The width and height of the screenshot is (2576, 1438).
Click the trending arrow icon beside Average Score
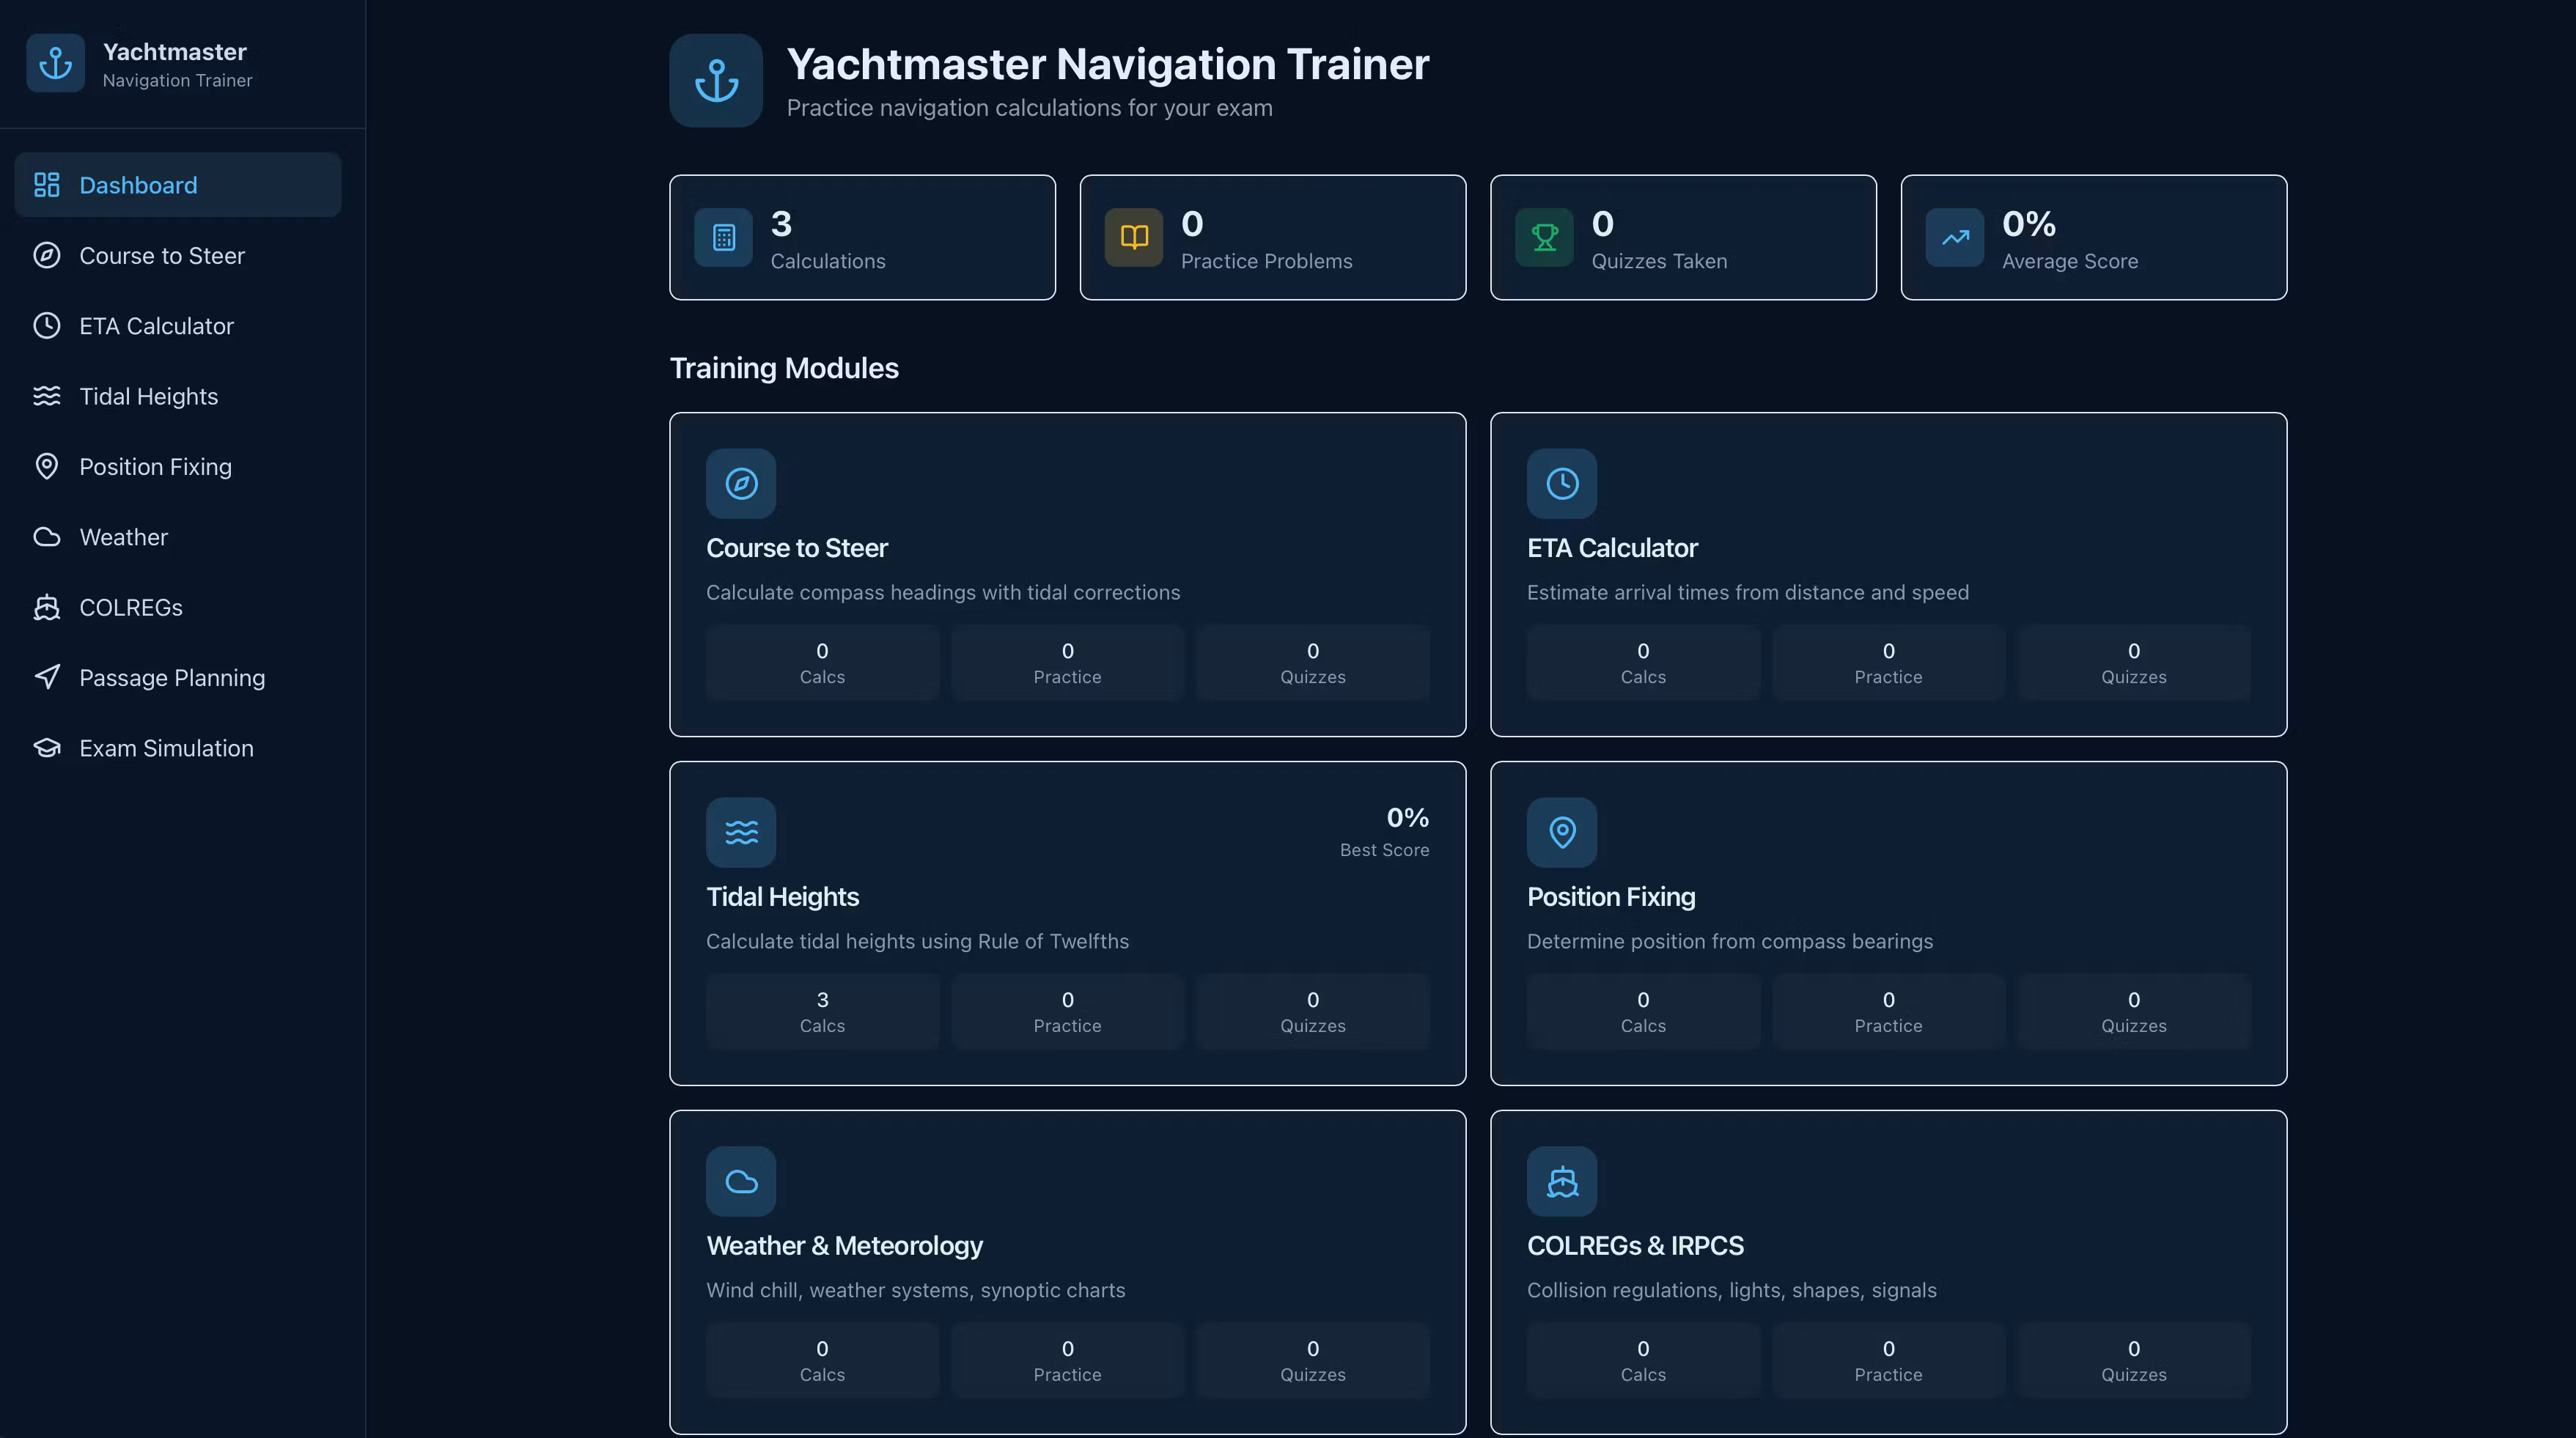[x=1954, y=238]
